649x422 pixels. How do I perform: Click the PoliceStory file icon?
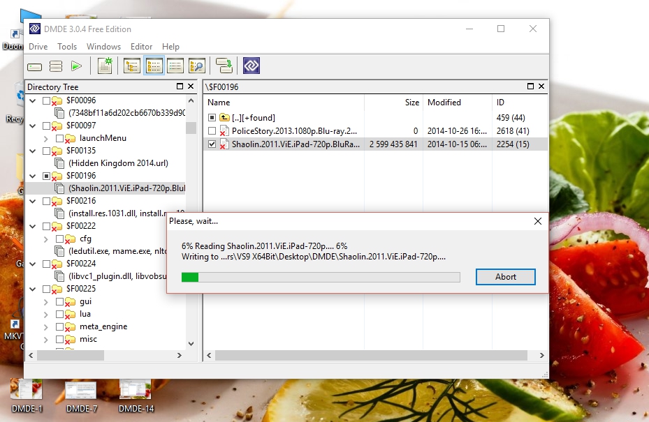point(224,131)
